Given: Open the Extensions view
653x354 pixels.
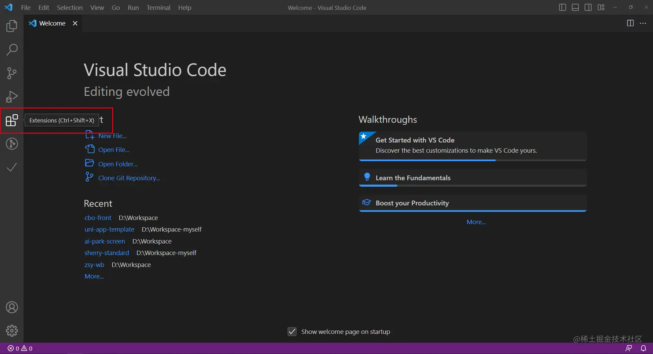Looking at the screenshot, I should pos(12,120).
